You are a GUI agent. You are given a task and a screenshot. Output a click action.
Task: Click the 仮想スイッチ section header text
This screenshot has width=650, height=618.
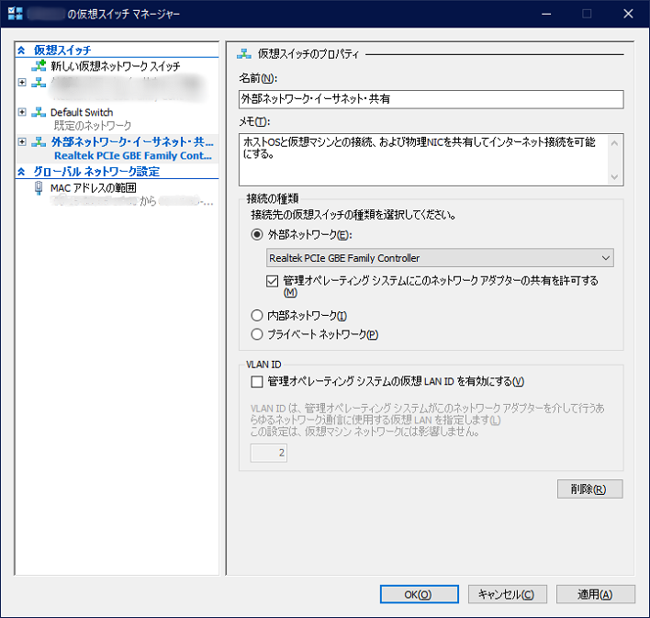click(x=62, y=51)
